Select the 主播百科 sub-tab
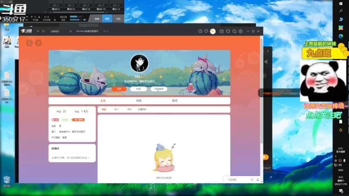The height and width of the screenshot is (196, 349). 142,109
